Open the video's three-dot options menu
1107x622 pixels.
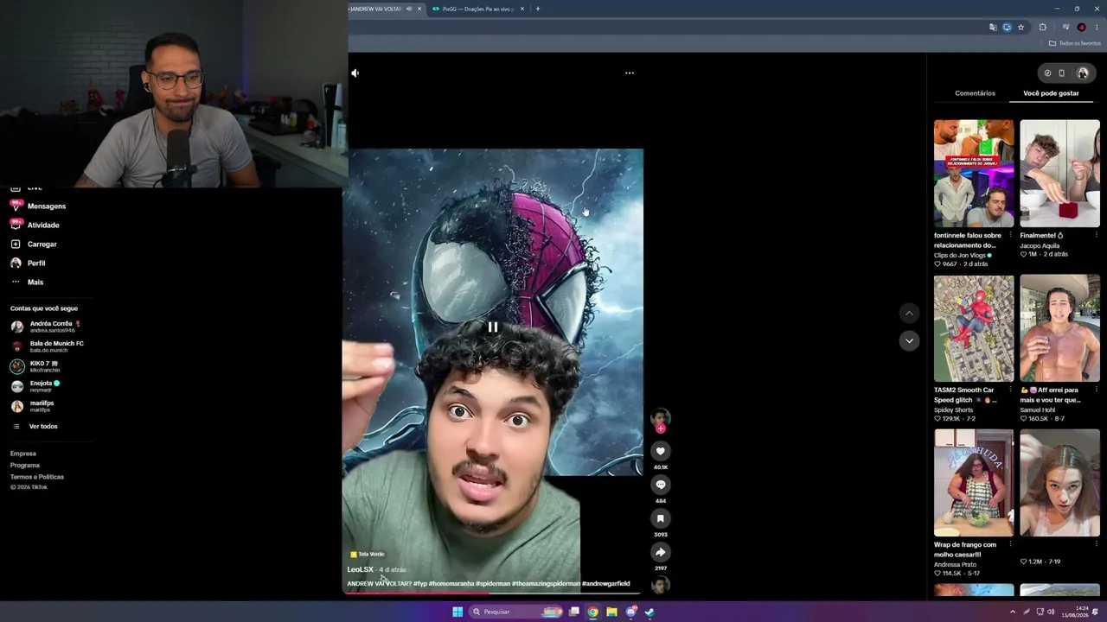pyautogui.click(x=630, y=73)
